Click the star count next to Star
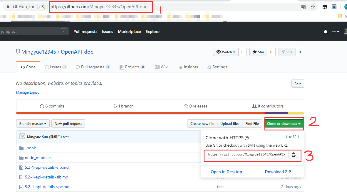Image resolution: width=347 pixels, height=192 pixels. [271, 52]
